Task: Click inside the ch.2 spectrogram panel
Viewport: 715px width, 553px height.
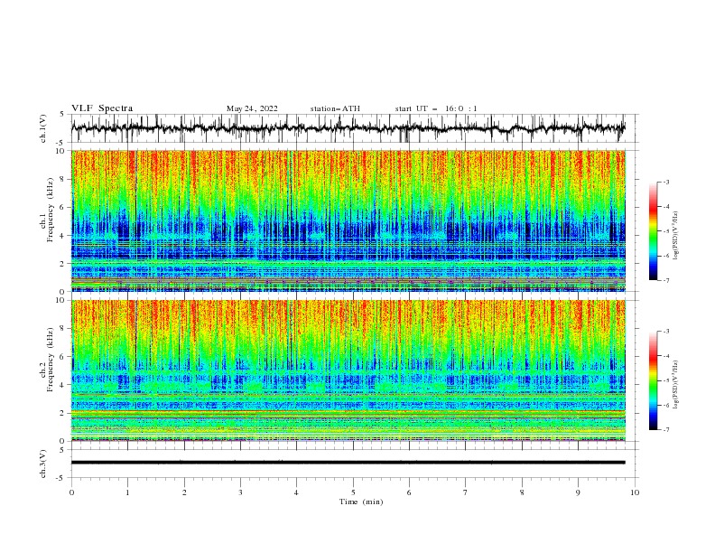Action: (348, 370)
